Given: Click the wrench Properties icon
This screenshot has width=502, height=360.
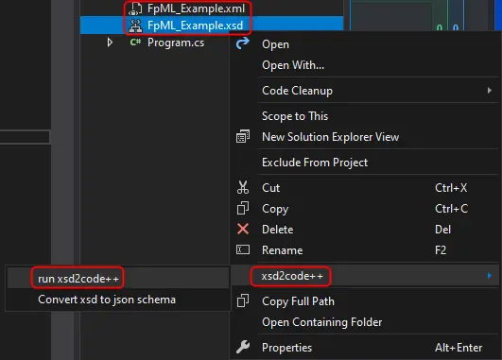Looking at the screenshot, I should [x=243, y=347].
